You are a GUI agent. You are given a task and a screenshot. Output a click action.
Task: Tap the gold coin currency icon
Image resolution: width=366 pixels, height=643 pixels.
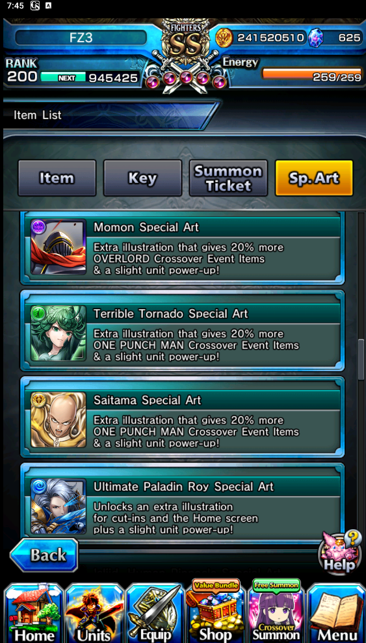pyautogui.click(x=224, y=38)
